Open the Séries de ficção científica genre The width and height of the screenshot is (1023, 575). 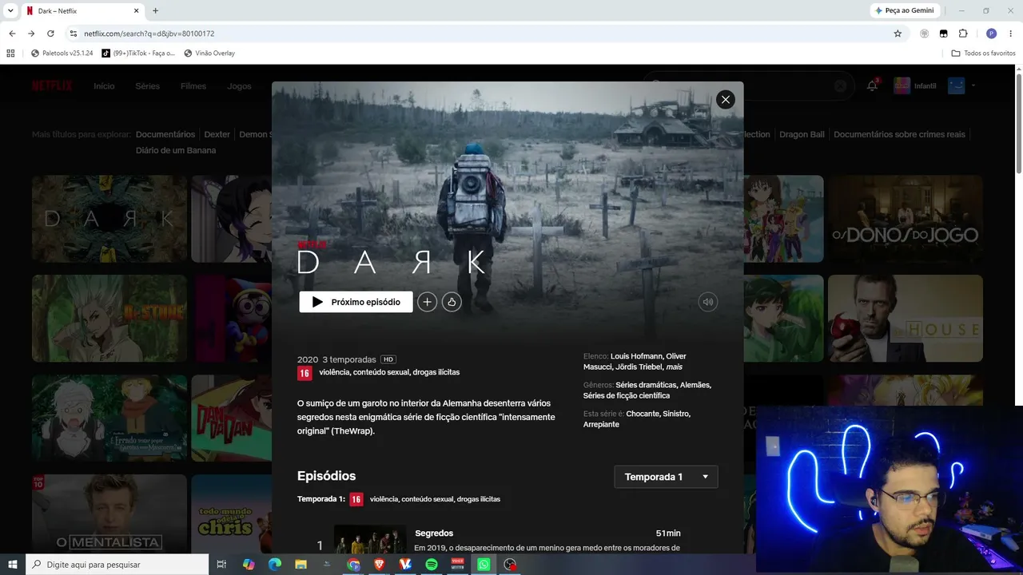pos(627,395)
